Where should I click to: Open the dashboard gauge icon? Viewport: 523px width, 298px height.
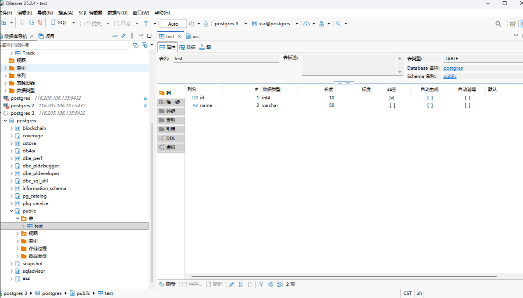306,24
